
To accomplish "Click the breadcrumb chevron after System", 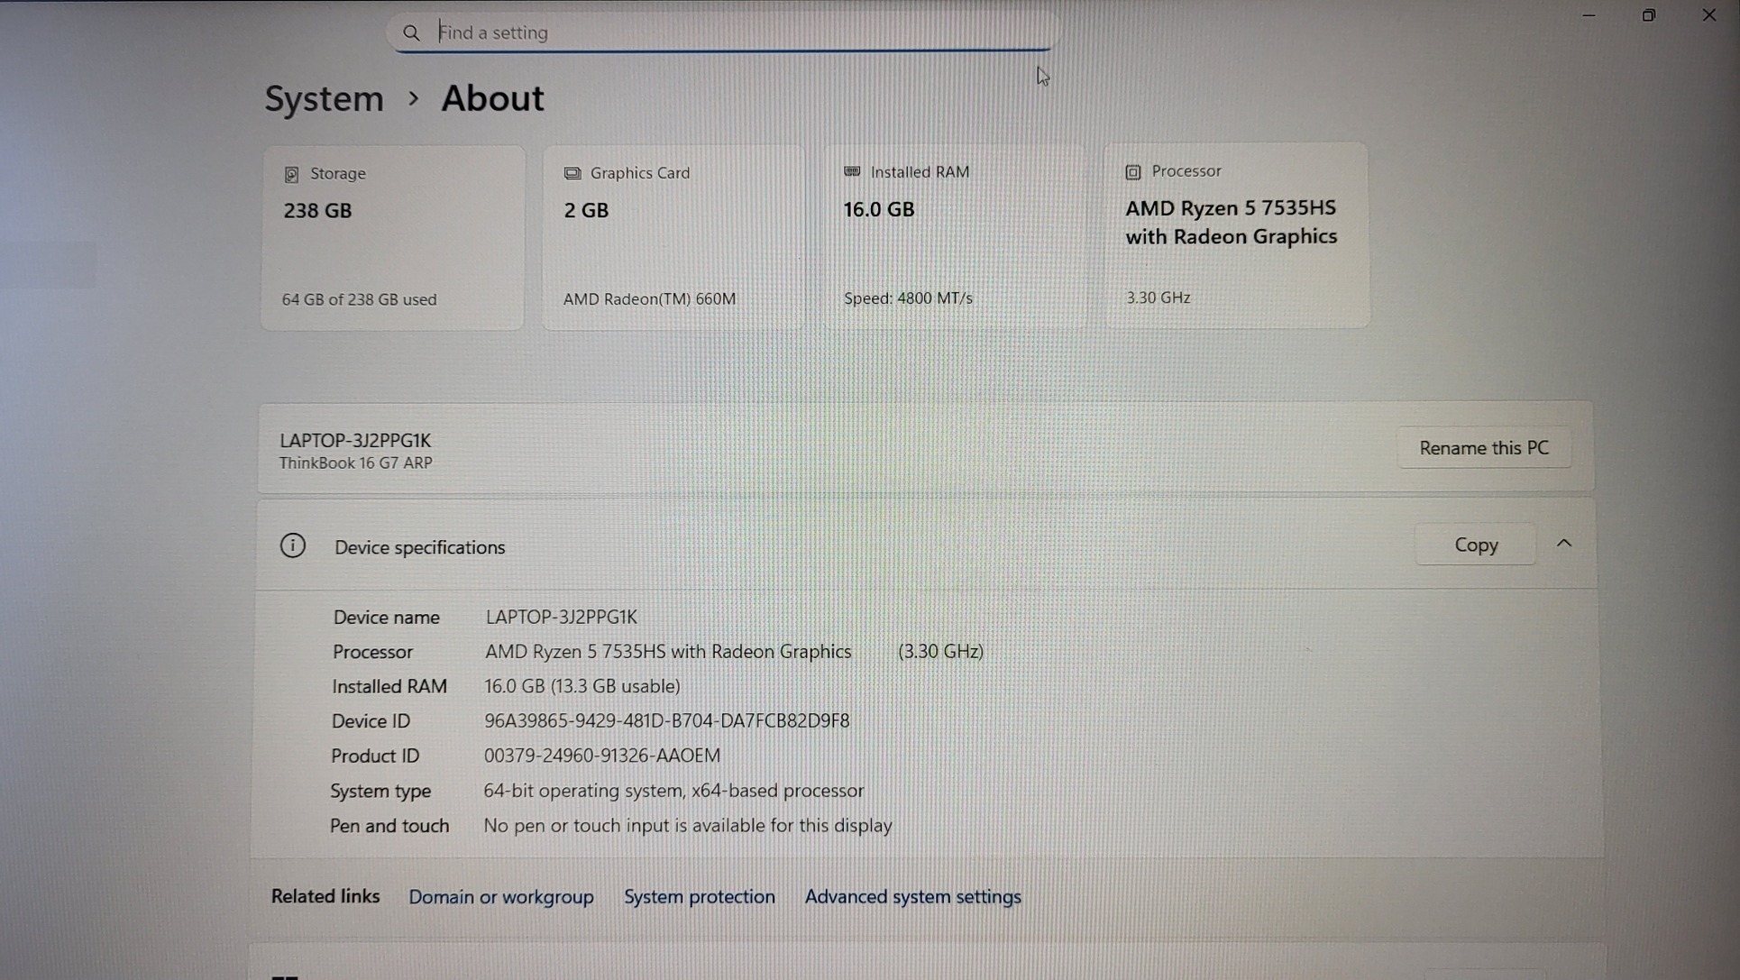I will pos(413,98).
